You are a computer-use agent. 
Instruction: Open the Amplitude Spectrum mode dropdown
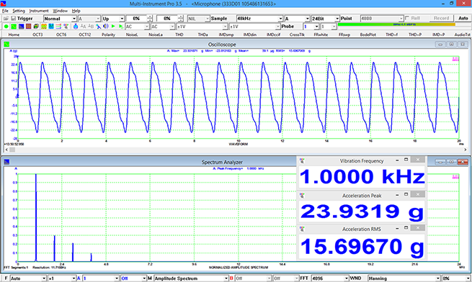click(191, 278)
